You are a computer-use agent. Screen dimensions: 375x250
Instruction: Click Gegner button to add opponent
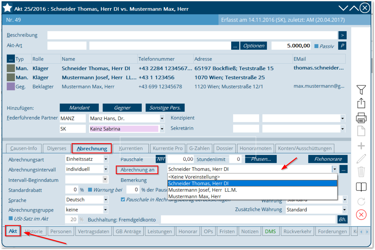(122, 108)
